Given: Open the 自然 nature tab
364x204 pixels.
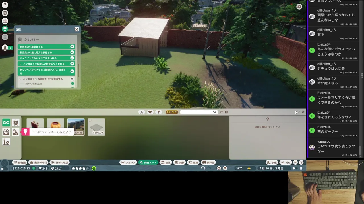Looking at the screenshot, I should (166, 163).
